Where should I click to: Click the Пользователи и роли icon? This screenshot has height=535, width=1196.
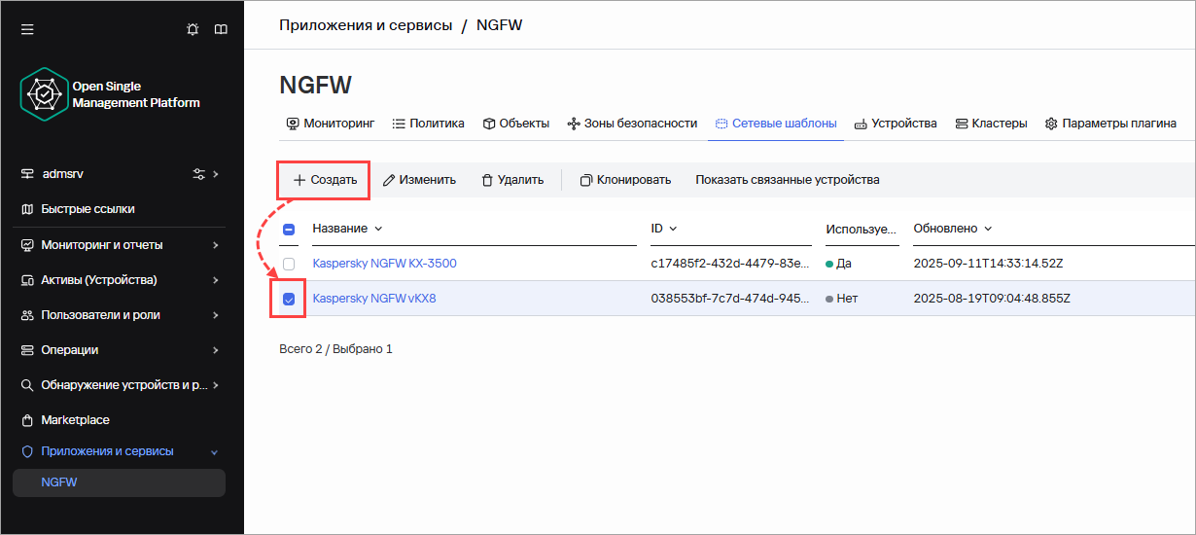(27, 315)
